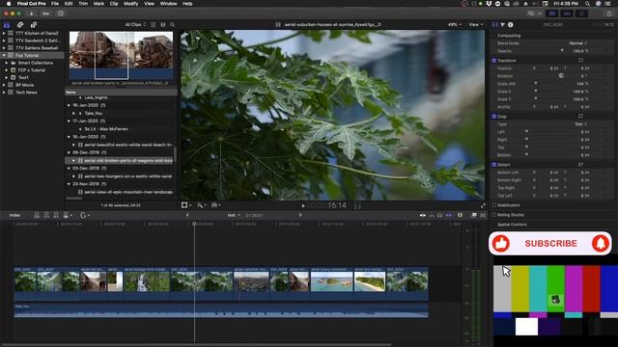
Task: Collapse the Fcp Tutorial library
Action: [x=4, y=56]
